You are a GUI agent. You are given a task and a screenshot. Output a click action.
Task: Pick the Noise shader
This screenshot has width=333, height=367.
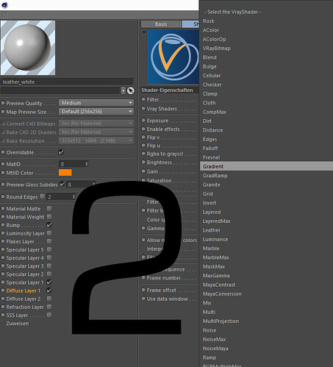(210, 330)
